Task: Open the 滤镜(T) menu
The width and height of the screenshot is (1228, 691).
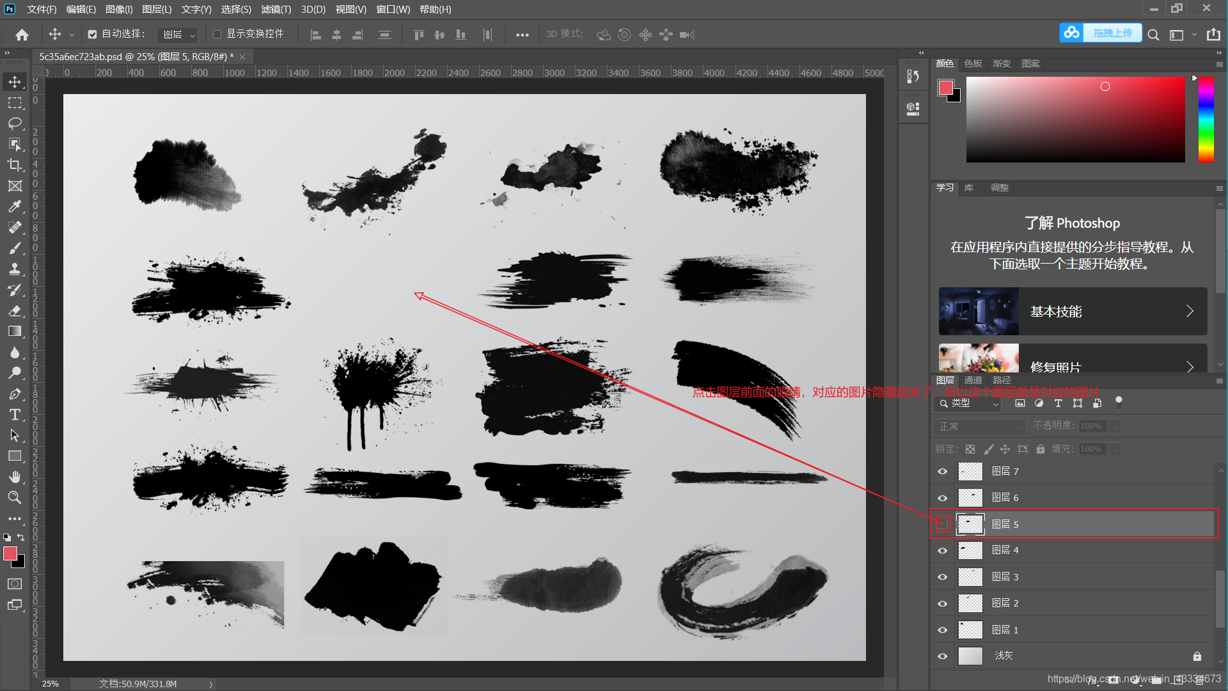Action: 276,10
